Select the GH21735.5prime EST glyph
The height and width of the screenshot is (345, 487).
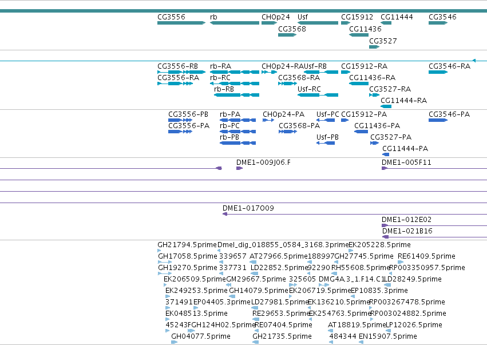click(x=256, y=342)
